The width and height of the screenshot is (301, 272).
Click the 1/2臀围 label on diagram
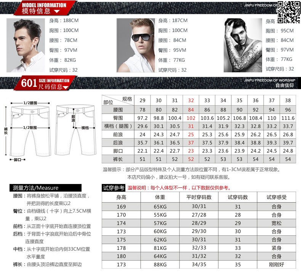tap(30, 128)
